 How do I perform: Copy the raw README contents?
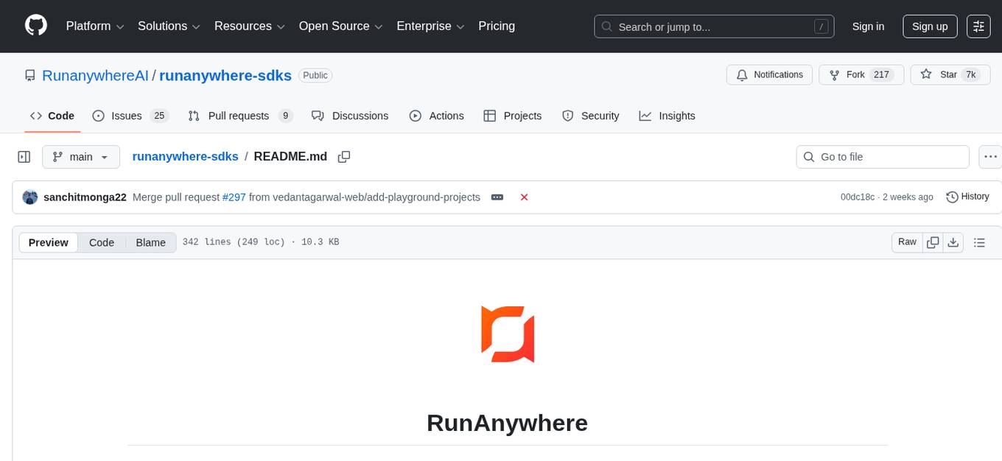pos(933,242)
